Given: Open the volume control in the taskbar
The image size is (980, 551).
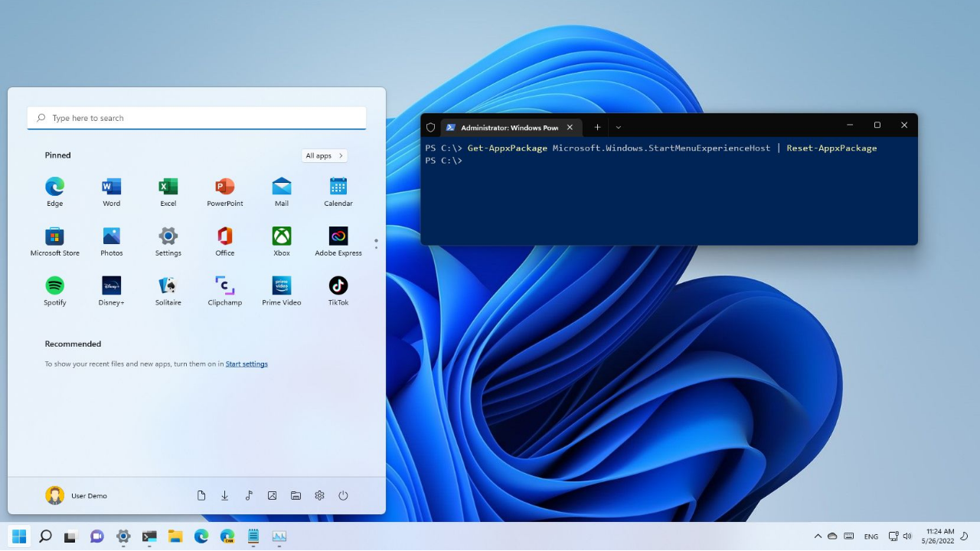Looking at the screenshot, I should pyautogui.click(x=907, y=536).
